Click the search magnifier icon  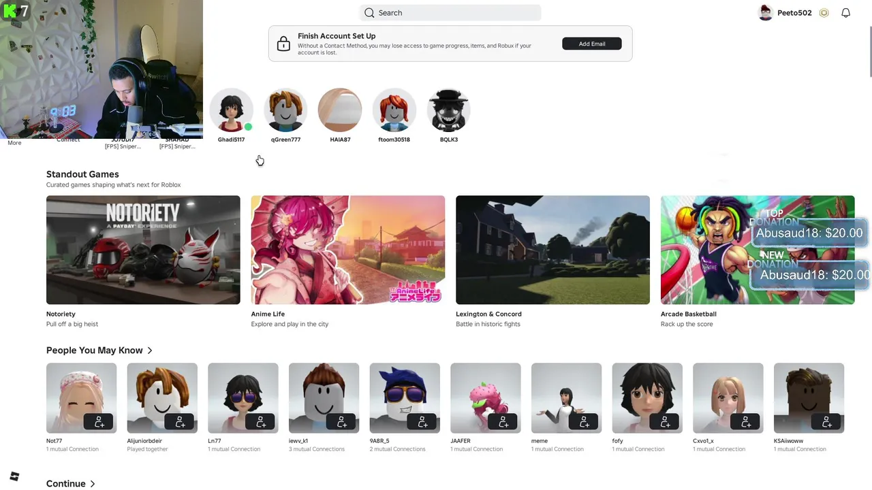369,13
